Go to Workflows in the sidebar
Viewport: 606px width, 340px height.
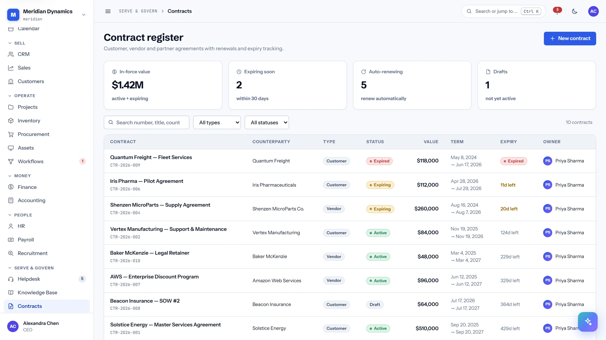point(47,161)
